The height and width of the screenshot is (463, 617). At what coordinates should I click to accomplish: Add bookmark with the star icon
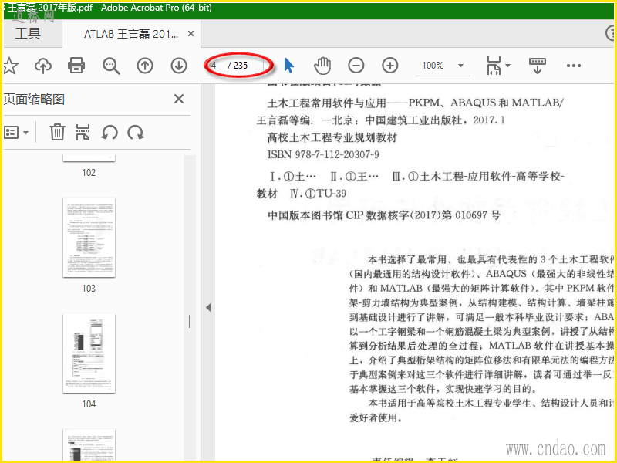click(10, 66)
